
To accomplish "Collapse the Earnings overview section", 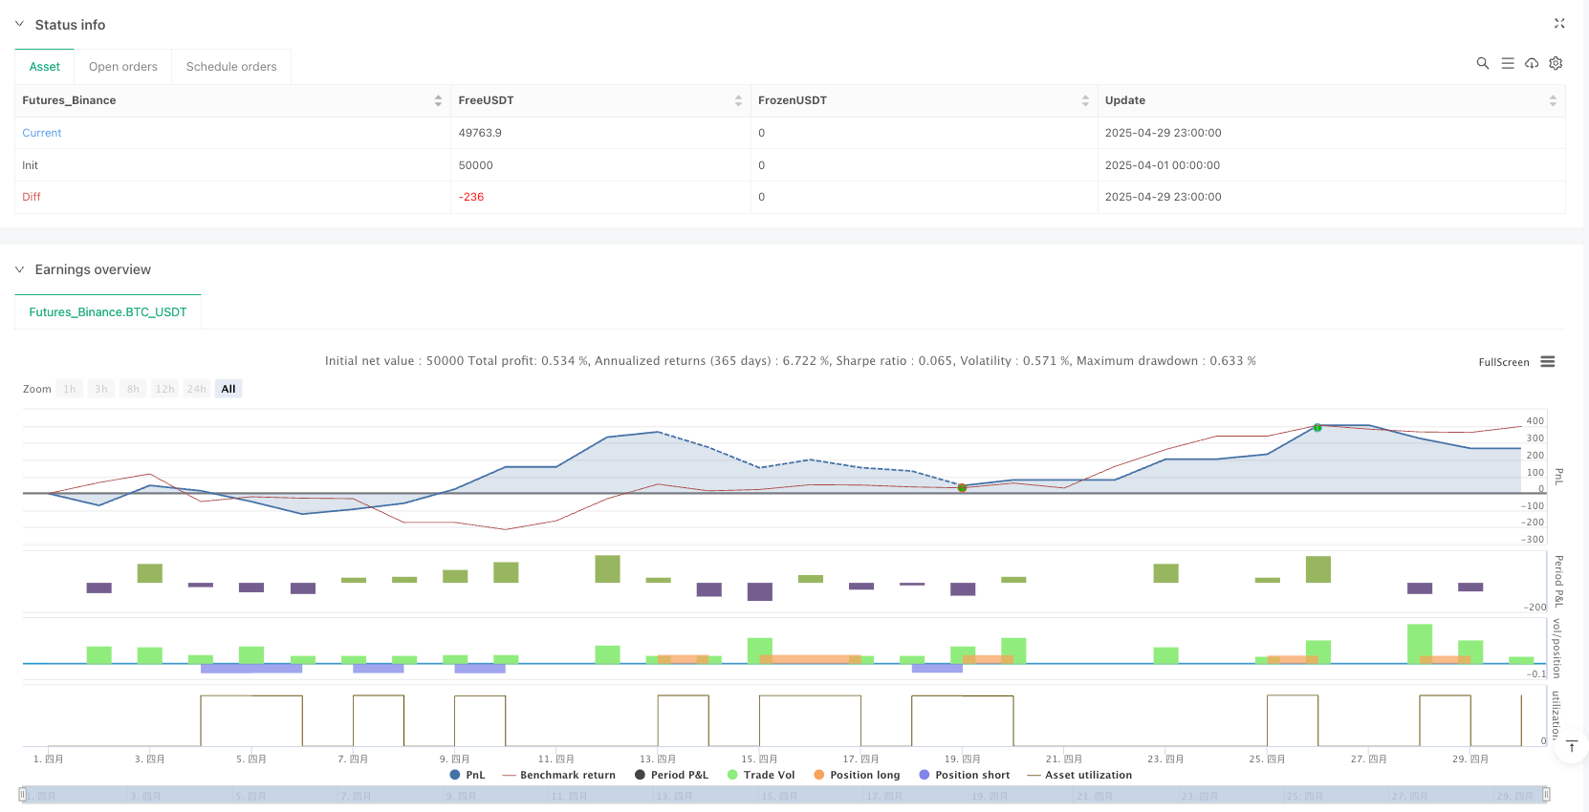I will (19, 269).
